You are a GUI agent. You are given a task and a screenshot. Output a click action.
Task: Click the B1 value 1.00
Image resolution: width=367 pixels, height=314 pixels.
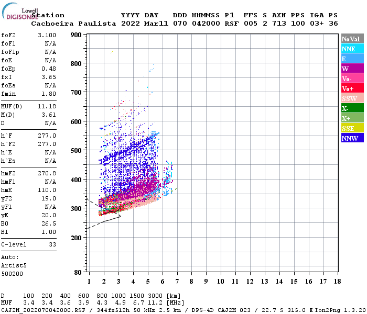tap(49, 232)
